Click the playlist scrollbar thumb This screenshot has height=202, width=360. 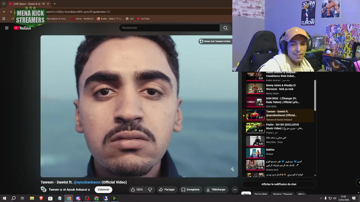[315, 95]
